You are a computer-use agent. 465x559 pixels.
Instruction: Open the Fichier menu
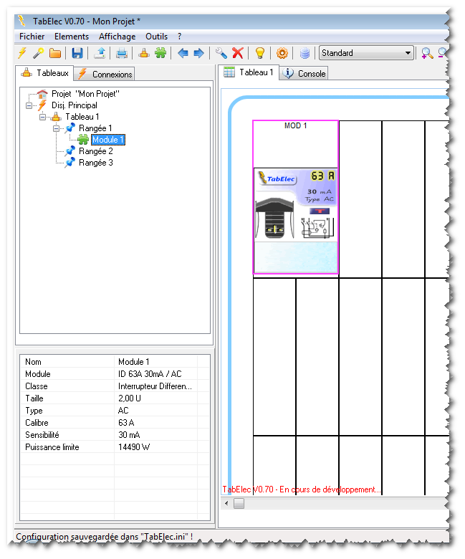tap(32, 37)
